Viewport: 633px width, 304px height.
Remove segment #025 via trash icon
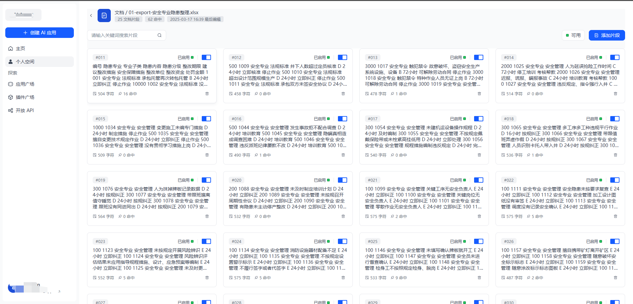[x=479, y=278]
